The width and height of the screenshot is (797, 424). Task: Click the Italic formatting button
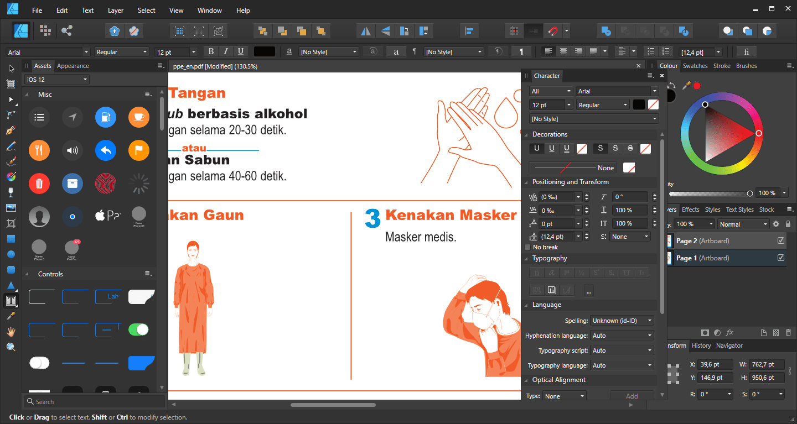click(x=225, y=51)
